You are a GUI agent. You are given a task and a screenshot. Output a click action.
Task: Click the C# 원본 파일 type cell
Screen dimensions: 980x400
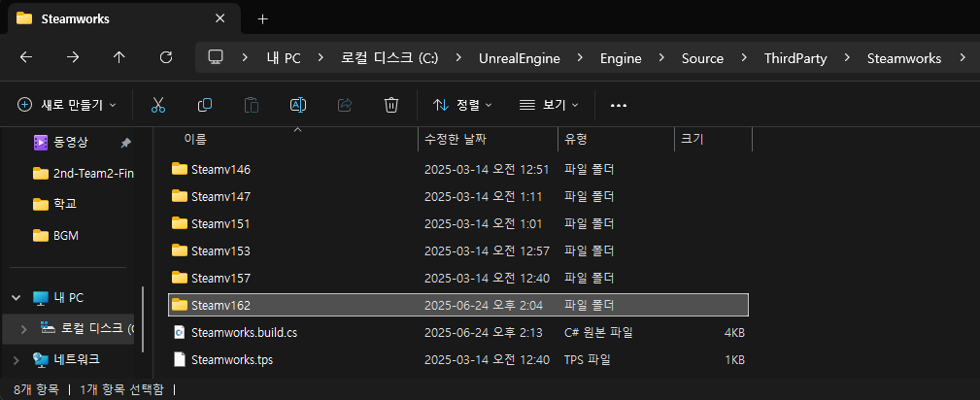tap(598, 332)
